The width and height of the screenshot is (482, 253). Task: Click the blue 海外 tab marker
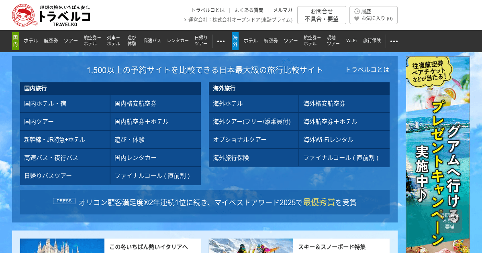(235, 41)
